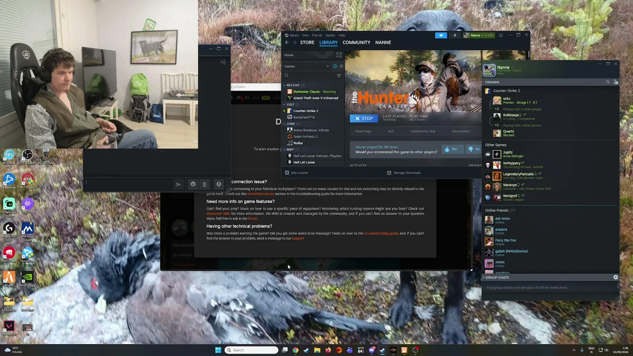
Task: Open the support link in help text
Action: tap(298, 238)
